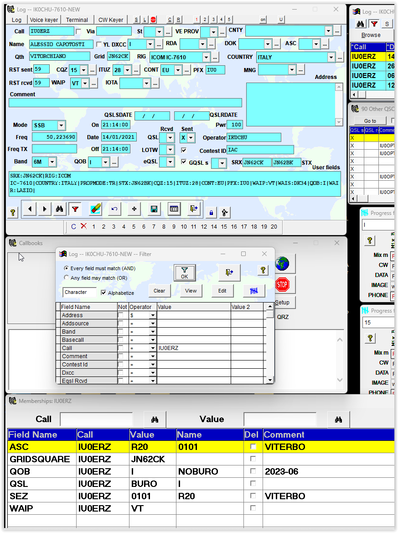Open the Band 6M dropdown
The image size is (398, 533).
point(52,162)
